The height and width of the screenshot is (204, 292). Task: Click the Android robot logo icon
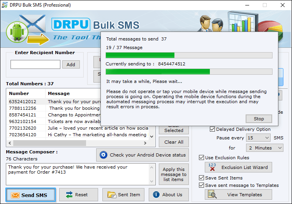(17, 32)
